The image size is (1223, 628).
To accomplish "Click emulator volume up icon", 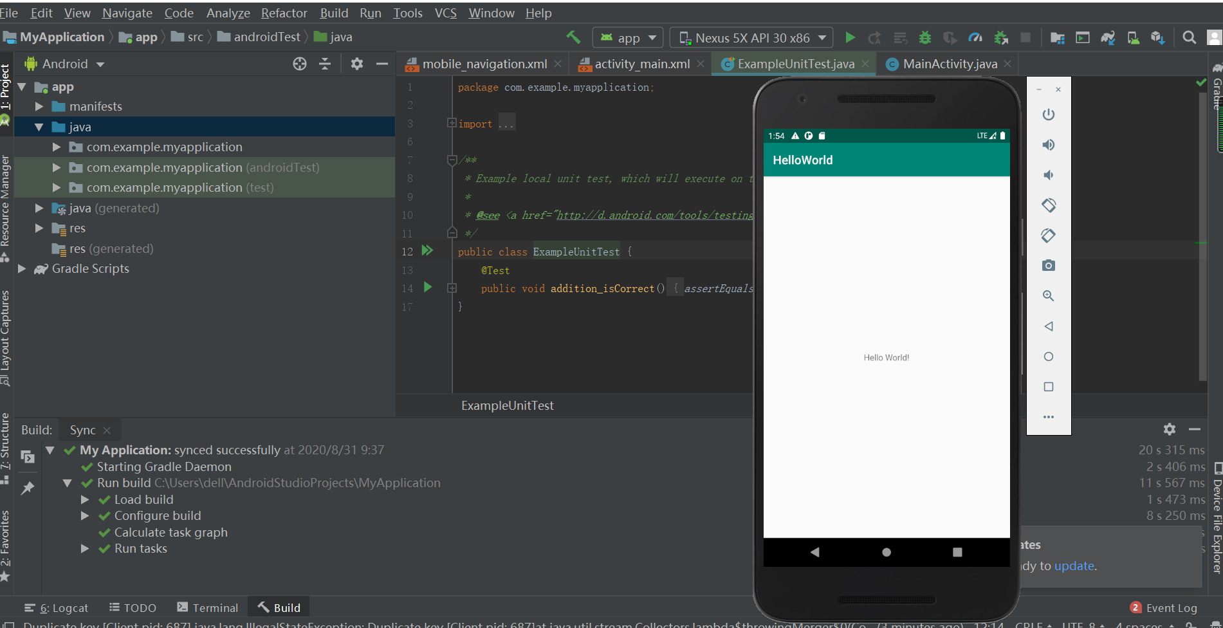I will pyautogui.click(x=1048, y=145).
